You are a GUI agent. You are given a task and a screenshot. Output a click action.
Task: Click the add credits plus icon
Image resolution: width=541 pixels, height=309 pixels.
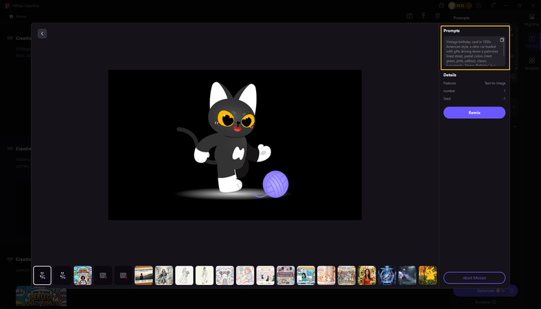click(468, 5)
